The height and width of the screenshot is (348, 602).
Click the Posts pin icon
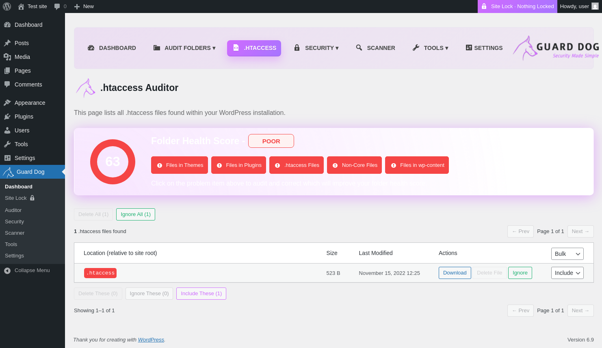pyautogui.click(x=7, y=43)
